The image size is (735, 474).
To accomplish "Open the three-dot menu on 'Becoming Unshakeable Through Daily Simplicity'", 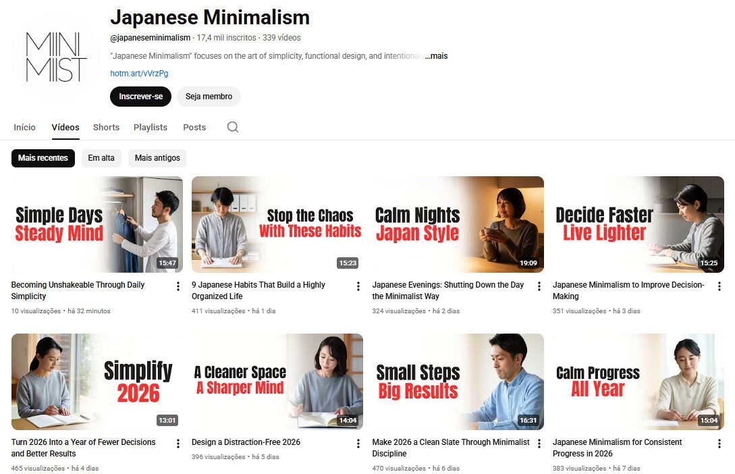I will tap(177, 286).
